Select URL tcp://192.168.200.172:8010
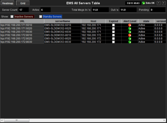 pyautogui.click(x=22, y=35)
